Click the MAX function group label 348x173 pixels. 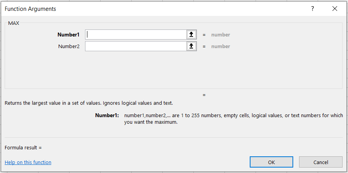(x=14, y=23)
